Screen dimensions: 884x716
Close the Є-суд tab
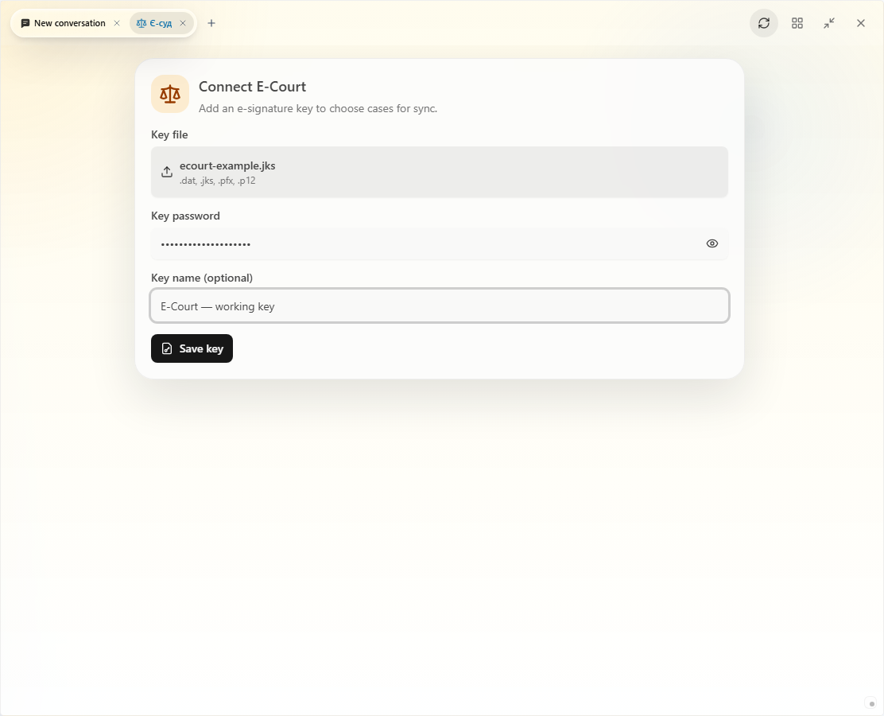point(183,23)
